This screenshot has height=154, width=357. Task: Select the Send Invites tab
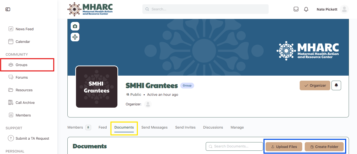click(185, 127)
